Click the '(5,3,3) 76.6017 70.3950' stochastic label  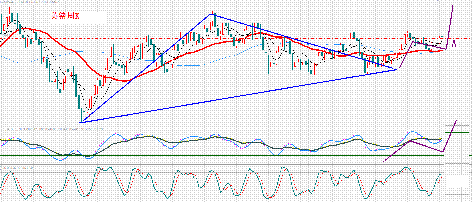(16, 168)
